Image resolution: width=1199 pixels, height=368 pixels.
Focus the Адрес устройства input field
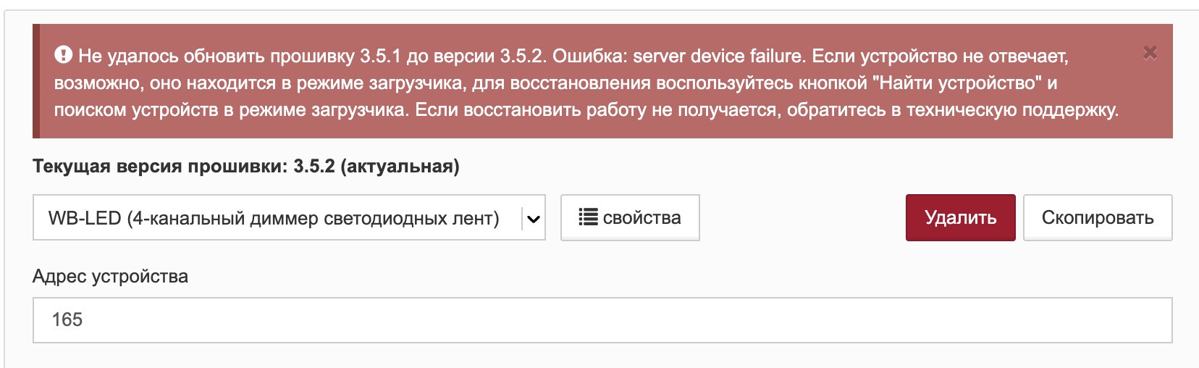[x=602, y=319]
